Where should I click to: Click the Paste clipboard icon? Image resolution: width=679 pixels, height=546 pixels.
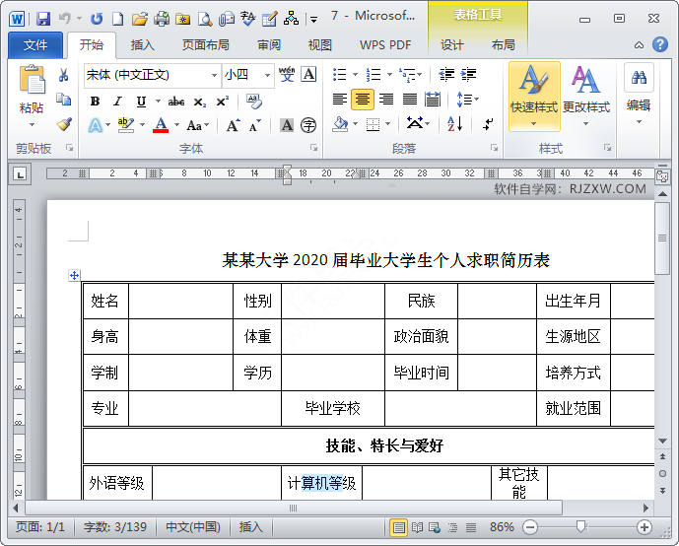32,80
